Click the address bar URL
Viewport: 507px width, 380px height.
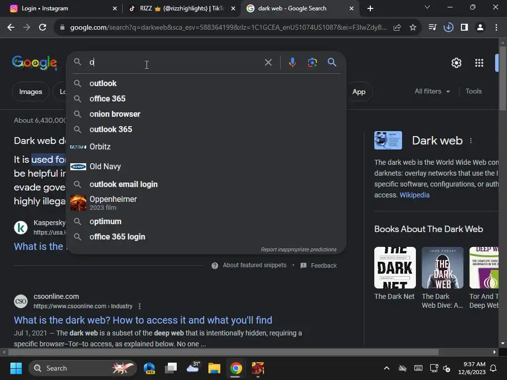(x=228, y=28)
